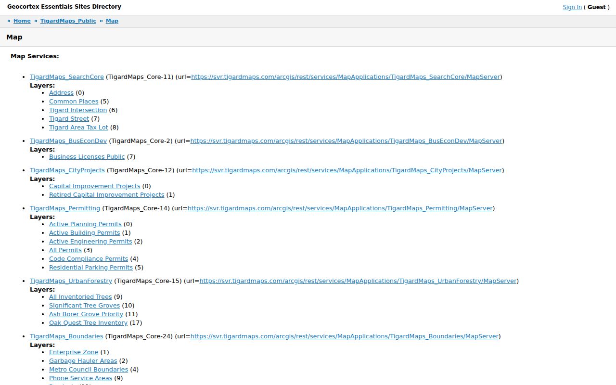
Task: Go to the Home breadcrumb
Action: [22, 21]
